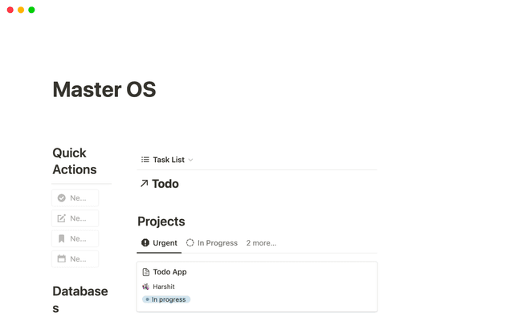
Task: Click the macOS green fullscreen window button
Action: click(31, 10)
